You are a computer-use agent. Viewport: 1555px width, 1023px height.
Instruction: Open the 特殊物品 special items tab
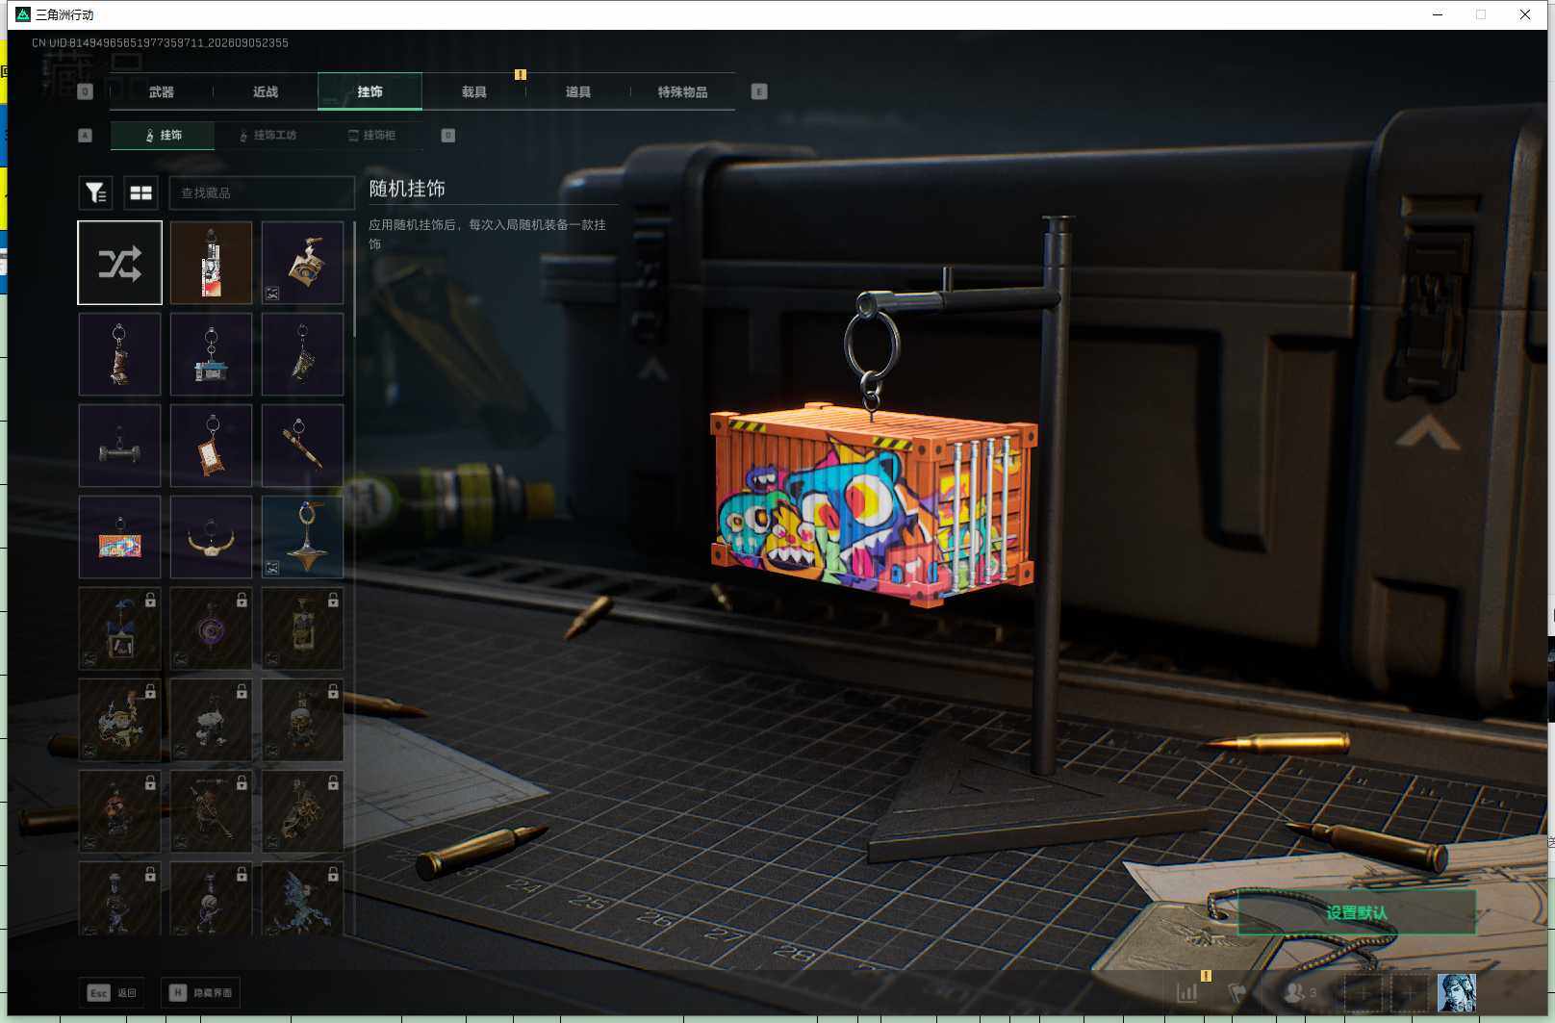(682, 92)
